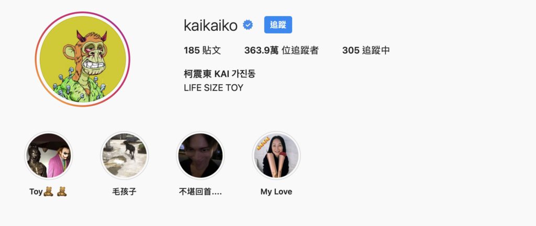Click the Toy highlight text label
The height and width of the screenshot is (226, 536).
(36, 192)
